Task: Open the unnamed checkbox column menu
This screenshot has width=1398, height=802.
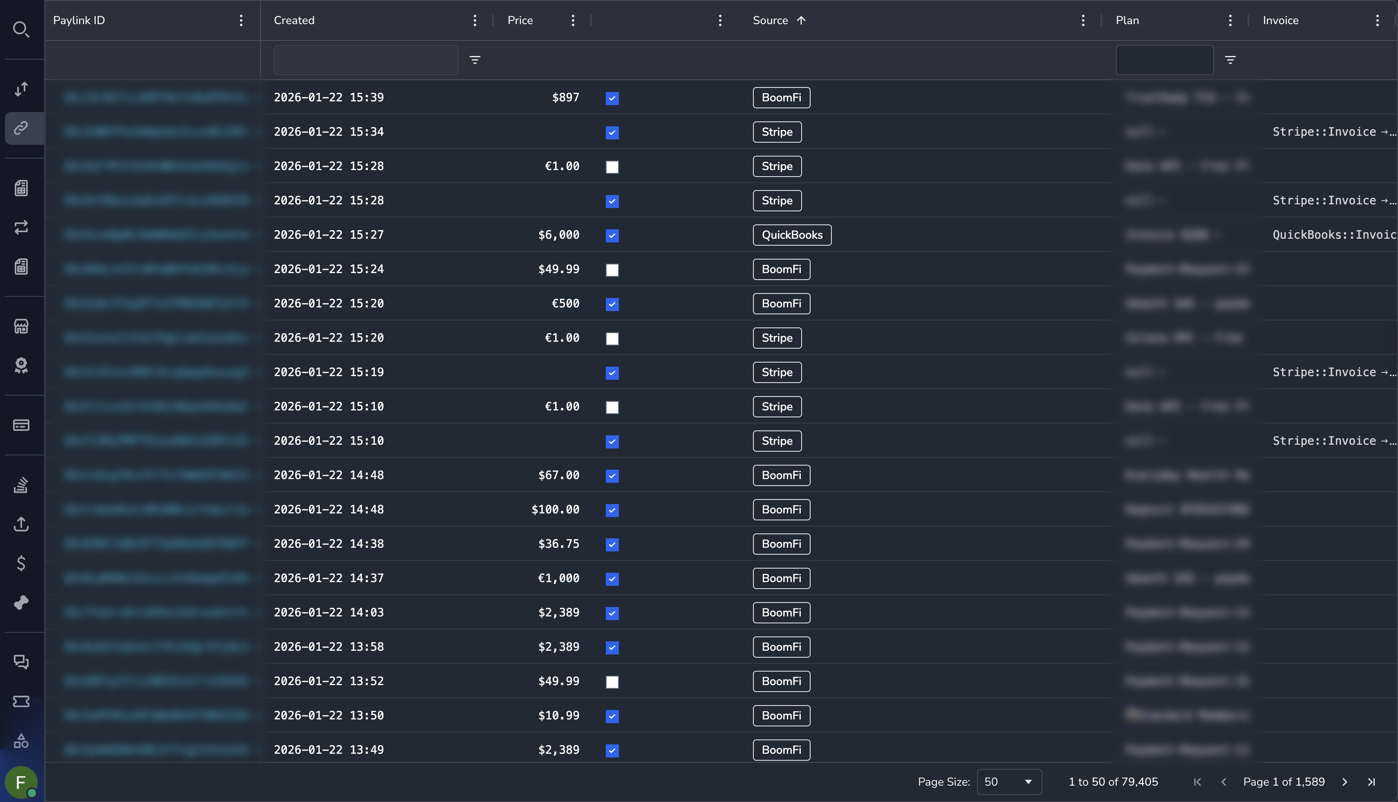Action: [720, 20]
